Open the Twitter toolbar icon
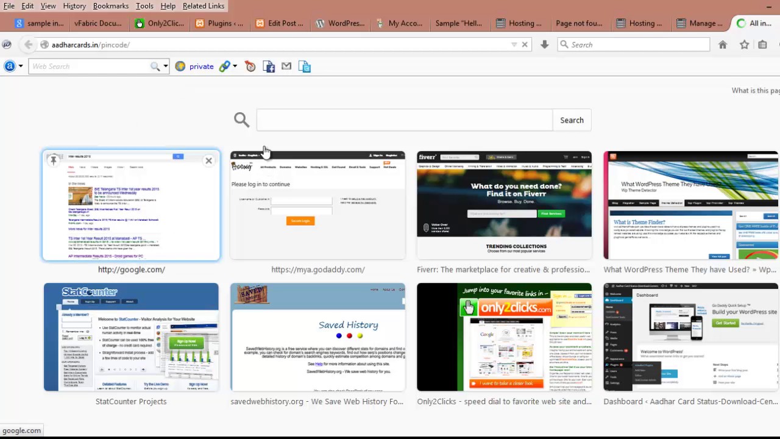 [x=305, y=66]
